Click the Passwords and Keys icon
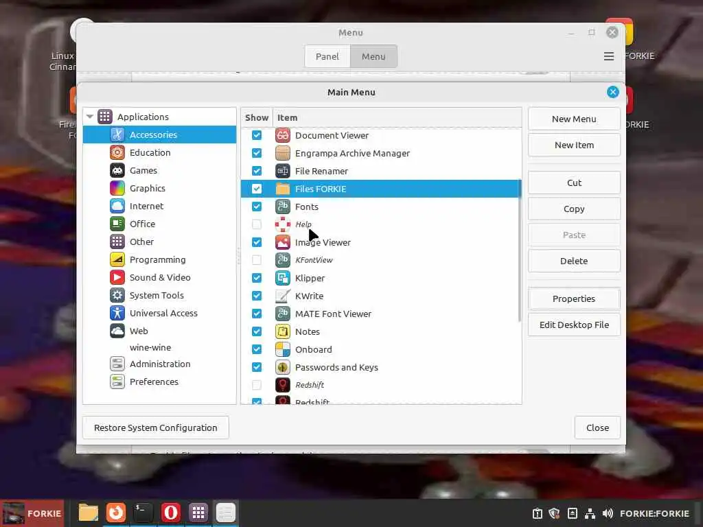 282,368
